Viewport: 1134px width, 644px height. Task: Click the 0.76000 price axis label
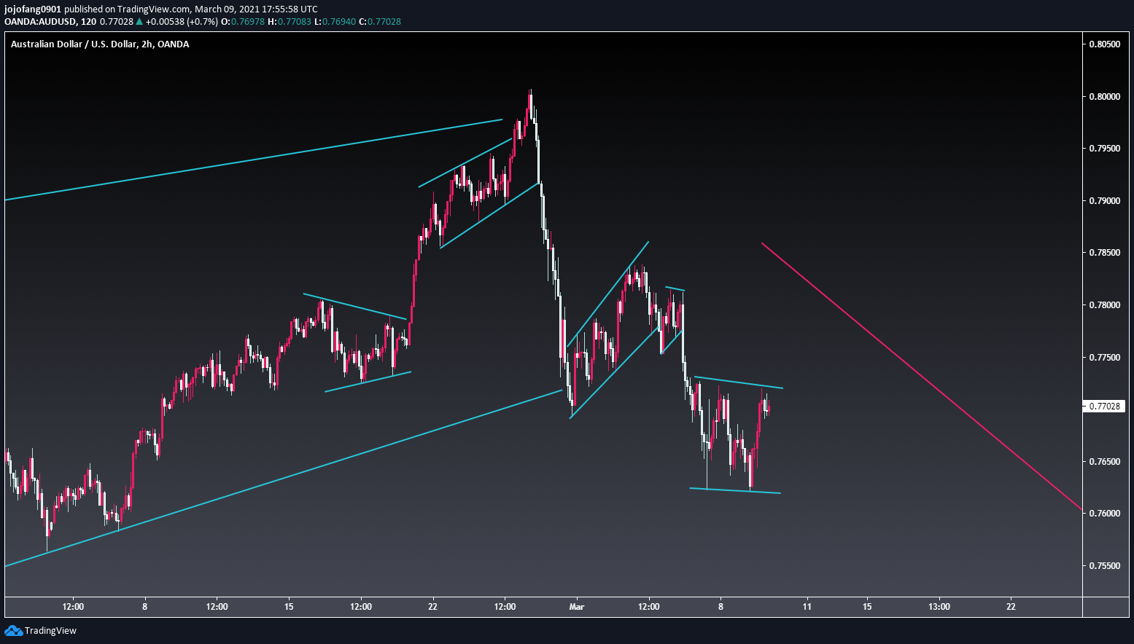click(1104, 514)
